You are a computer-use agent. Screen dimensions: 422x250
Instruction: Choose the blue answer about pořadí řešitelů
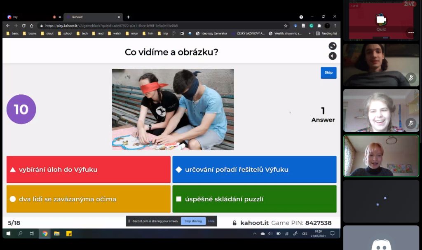tap(254, 169)
